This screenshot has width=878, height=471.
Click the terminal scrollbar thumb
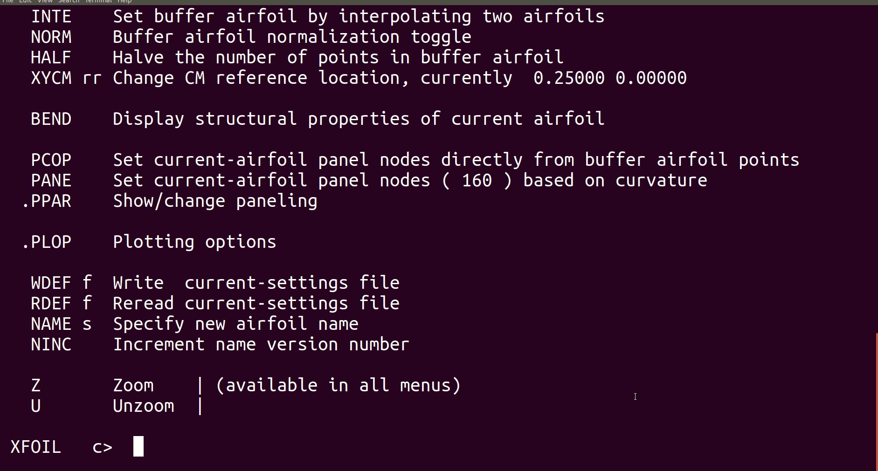[x=877, y=402]
